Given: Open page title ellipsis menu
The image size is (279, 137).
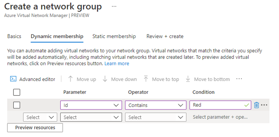Looking at the screenshot, I should [x=114, y=7].
